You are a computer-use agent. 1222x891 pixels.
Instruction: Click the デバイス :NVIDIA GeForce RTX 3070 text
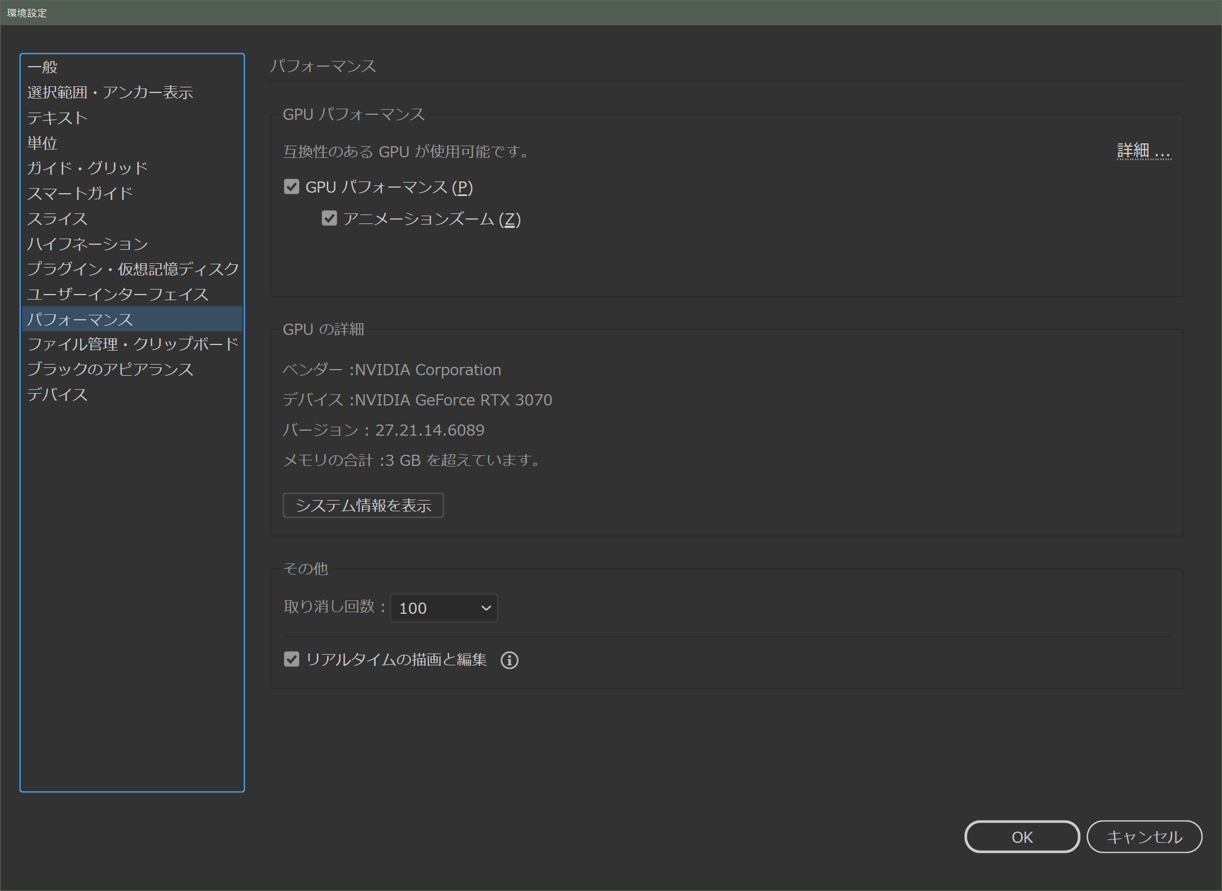(x=417, y=400)
